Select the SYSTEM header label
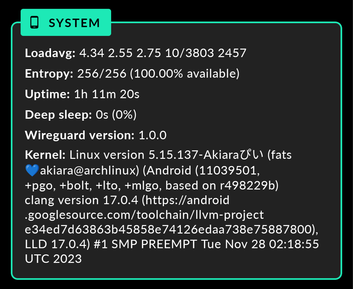 74,23
